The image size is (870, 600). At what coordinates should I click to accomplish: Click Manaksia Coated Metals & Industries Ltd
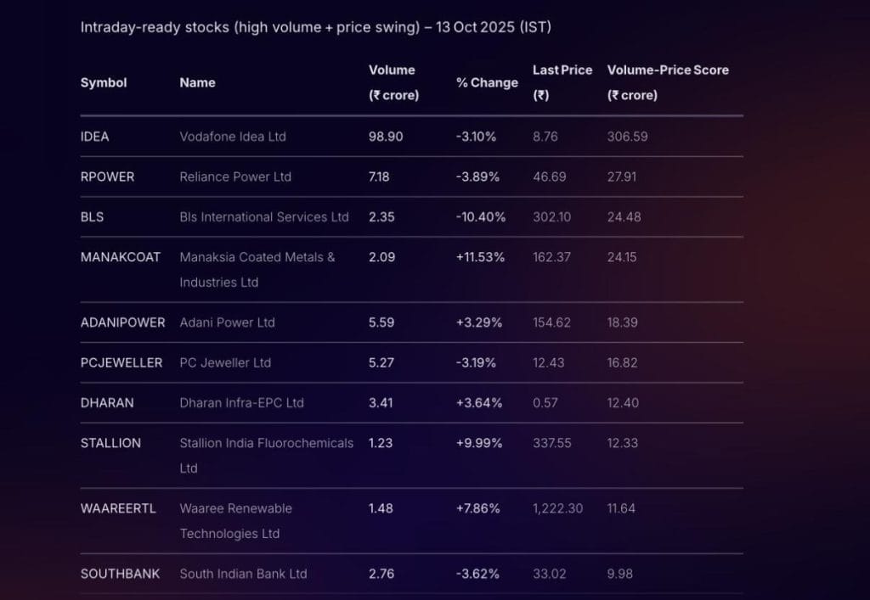(x=257, y=269)
